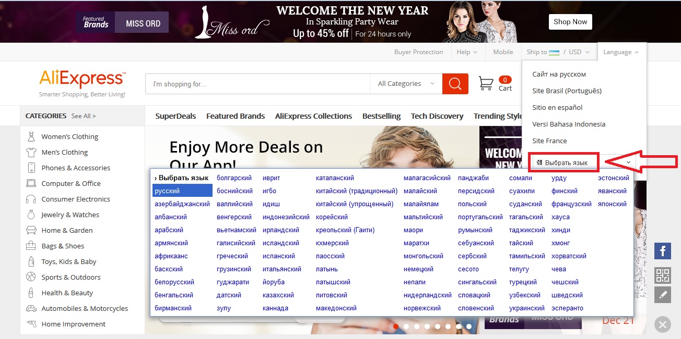Expand the Help menu
The image size is (681, 339).
point(467,52)
